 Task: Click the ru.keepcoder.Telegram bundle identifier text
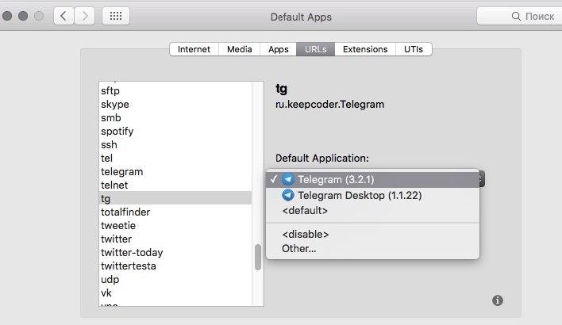(329, 104)
